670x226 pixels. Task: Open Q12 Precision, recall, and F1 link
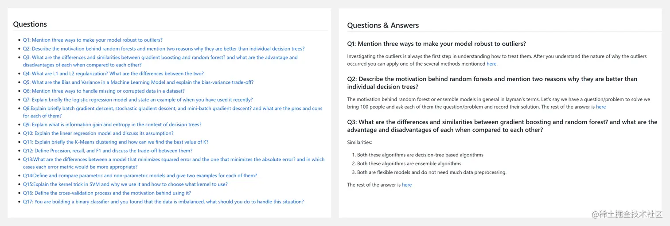[108, 151]
